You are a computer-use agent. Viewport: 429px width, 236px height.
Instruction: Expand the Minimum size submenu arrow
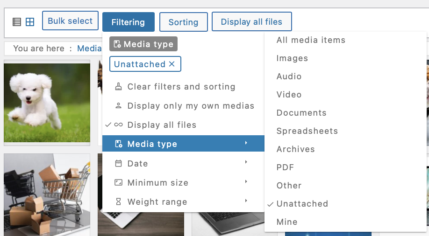click(246, 181)
